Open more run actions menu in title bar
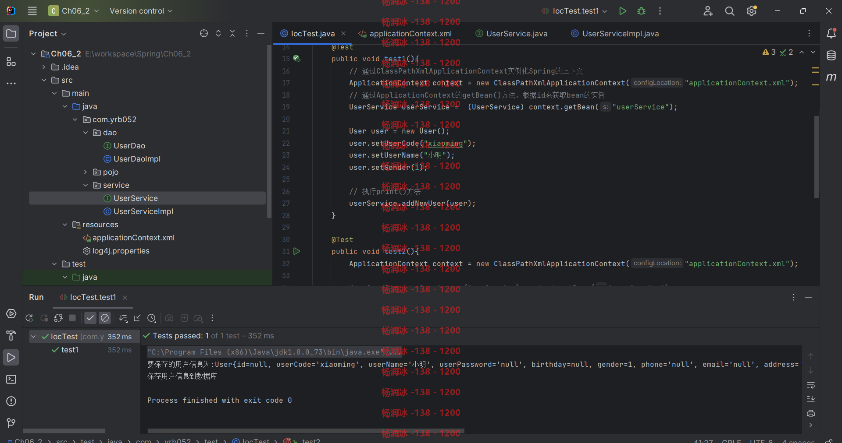The height and width of the screenshot is (443, 842). coord(660,11)
